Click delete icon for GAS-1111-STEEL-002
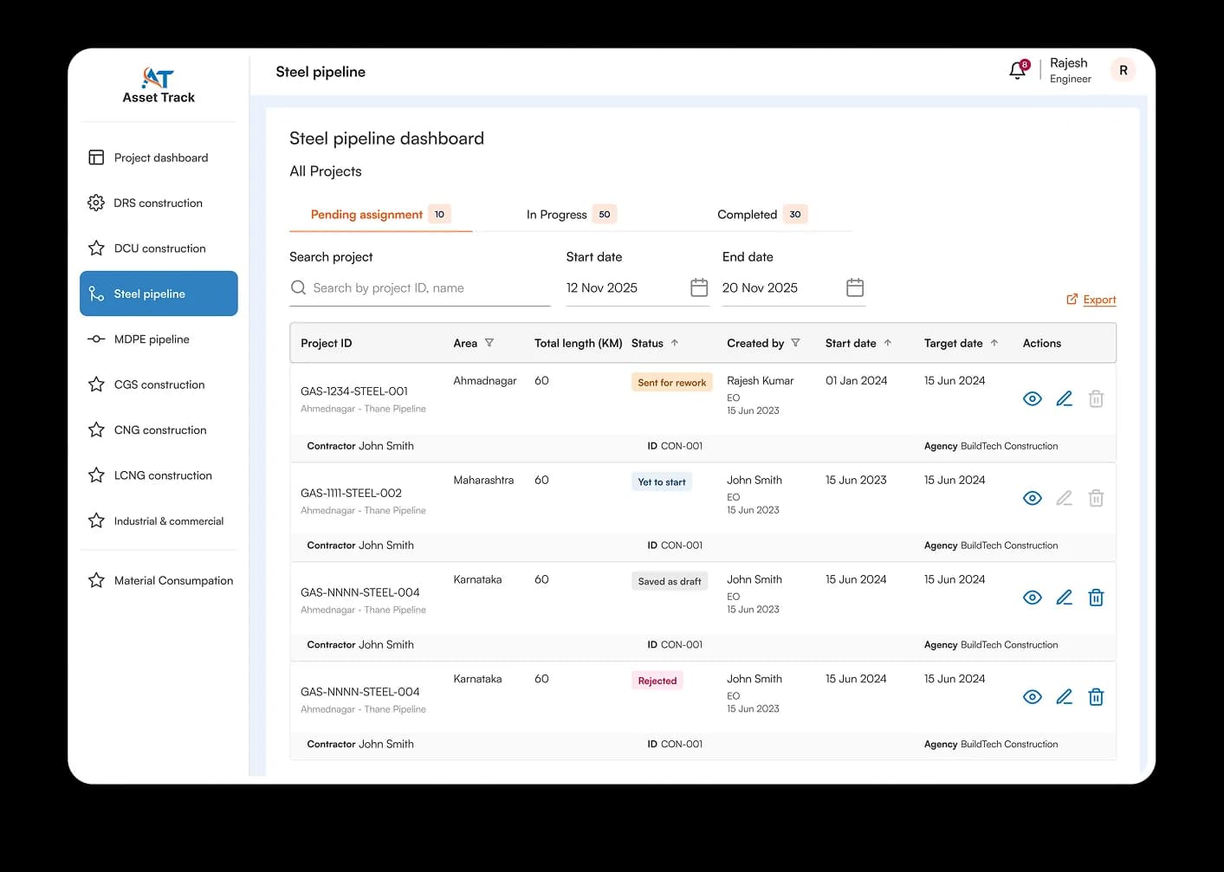The height and width of the screenshot is (872, 1224). click(x=1096, y=499)
